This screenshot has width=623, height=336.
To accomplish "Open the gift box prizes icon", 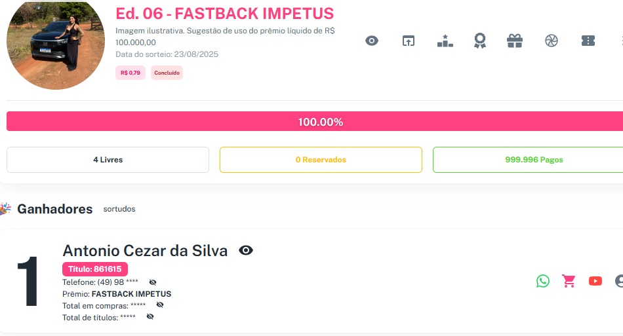I will pyautogui.click(x=515, y=41).
